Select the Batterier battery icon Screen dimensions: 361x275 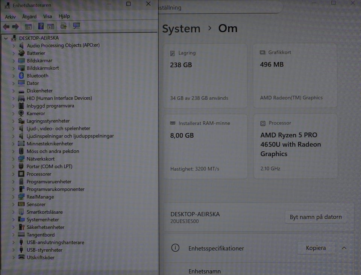pyautogui.click(x=21, y=53)
